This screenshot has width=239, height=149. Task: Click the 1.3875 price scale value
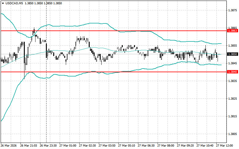(x=233, y=10)
